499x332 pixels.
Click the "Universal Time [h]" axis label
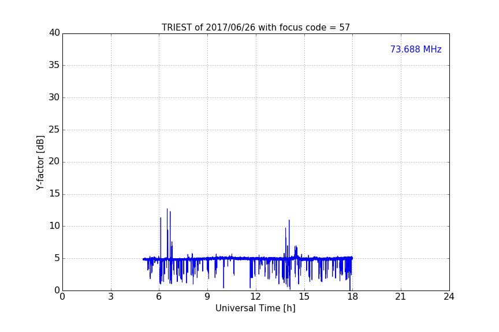255,308
